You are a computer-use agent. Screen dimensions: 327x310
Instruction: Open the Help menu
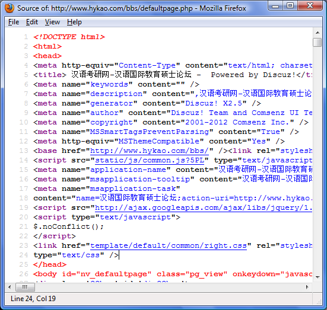(x=74, y=22)
